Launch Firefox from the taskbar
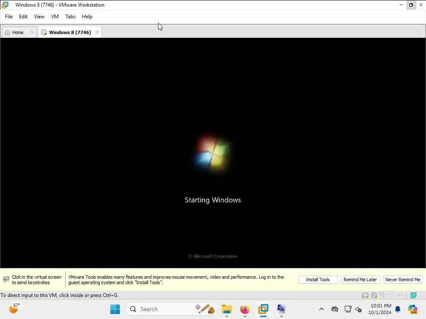Viewport: 426px width, 319px height. click(245, 309)
